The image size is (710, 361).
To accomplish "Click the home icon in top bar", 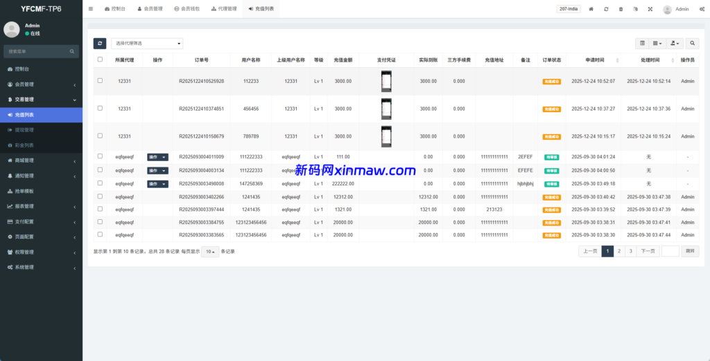I will click(591, 9).
